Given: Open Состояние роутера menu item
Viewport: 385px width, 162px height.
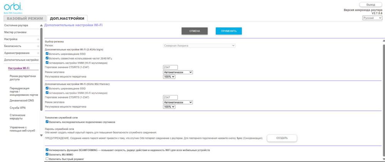Looking at the screenshot, I should pos(16,25).
